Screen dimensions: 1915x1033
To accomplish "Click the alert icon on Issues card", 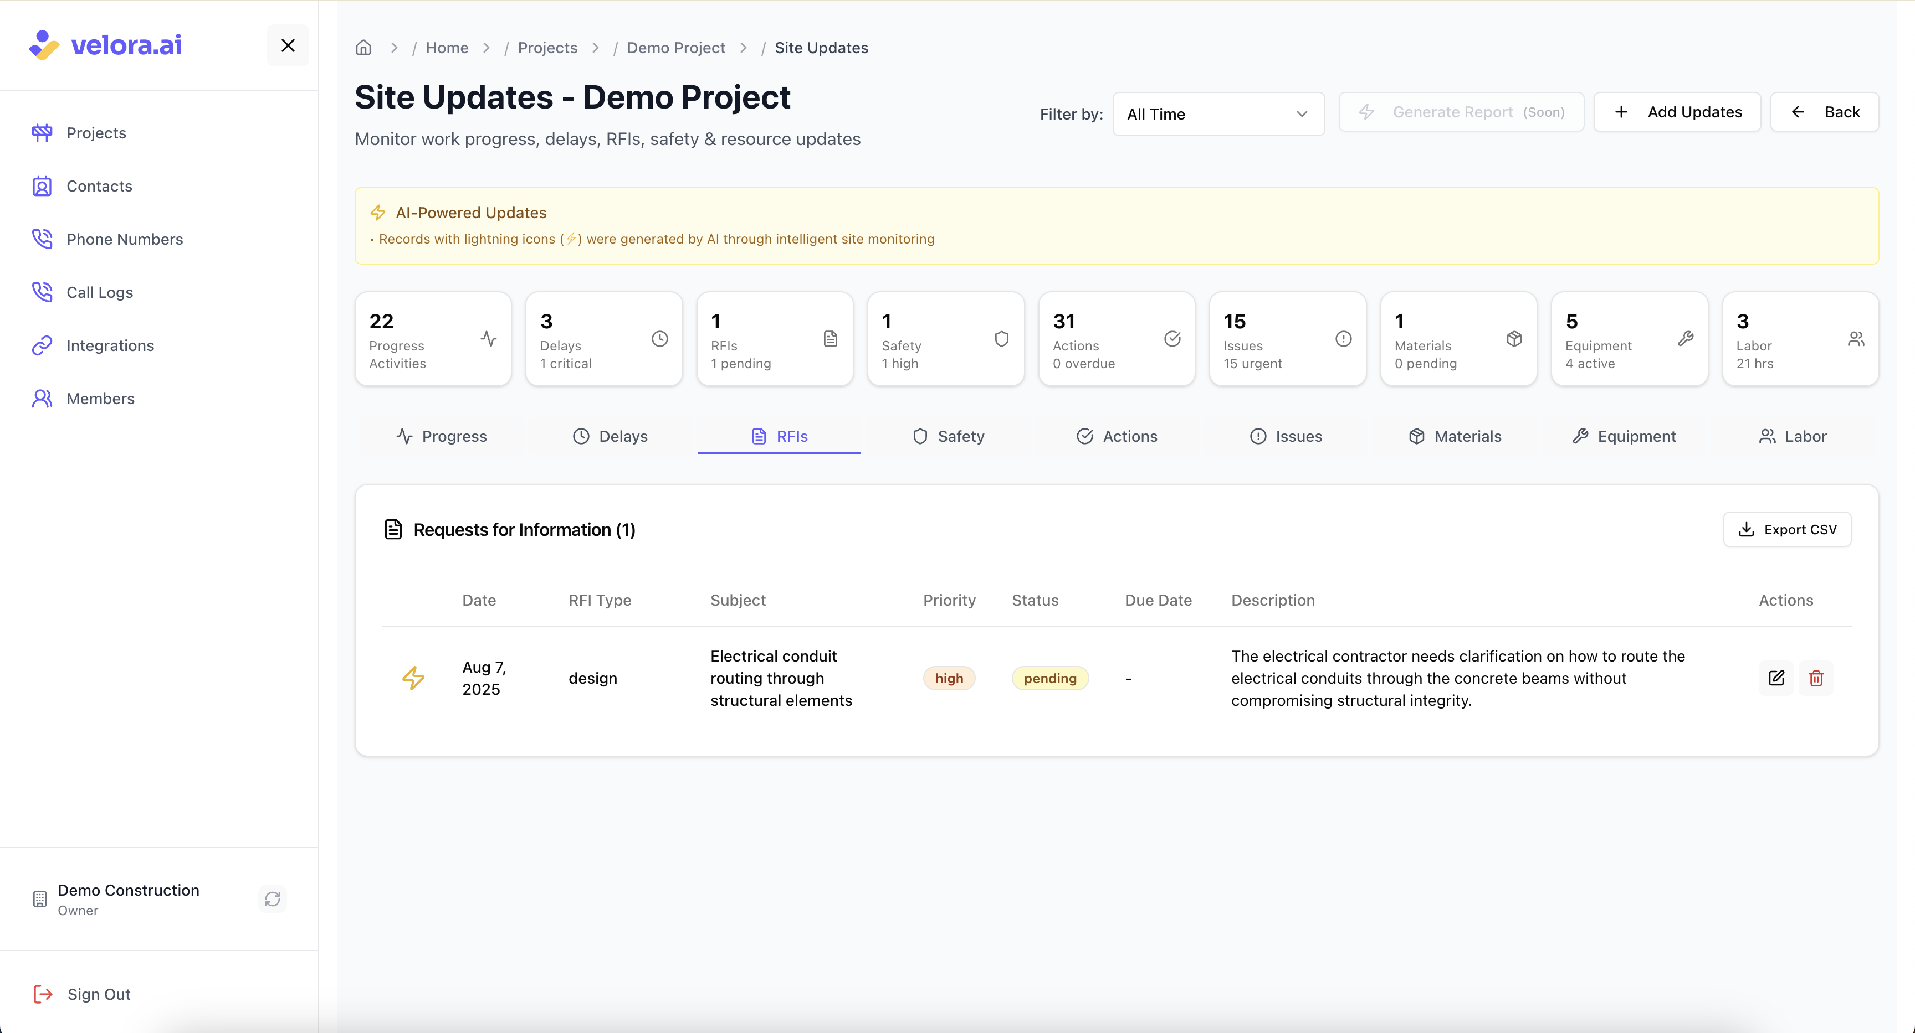I will tap(1343, 339).
